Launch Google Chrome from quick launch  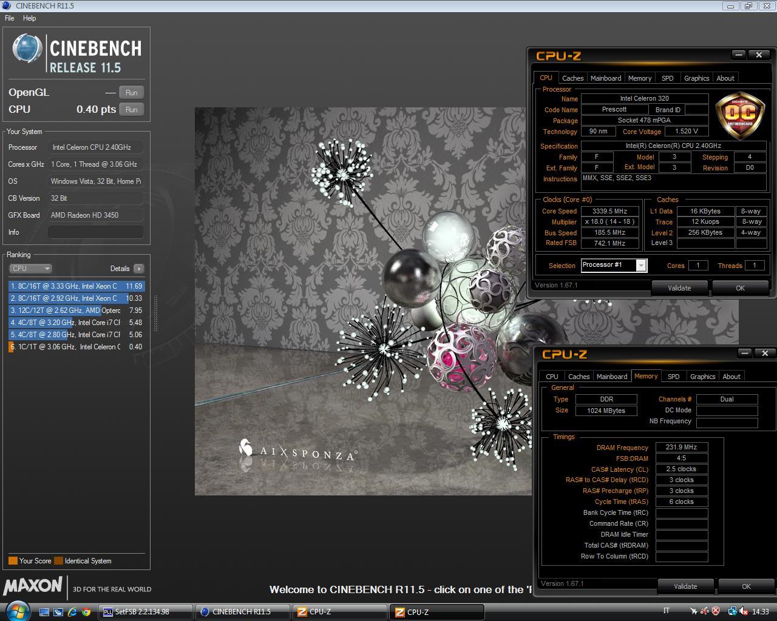pos(86,612)
